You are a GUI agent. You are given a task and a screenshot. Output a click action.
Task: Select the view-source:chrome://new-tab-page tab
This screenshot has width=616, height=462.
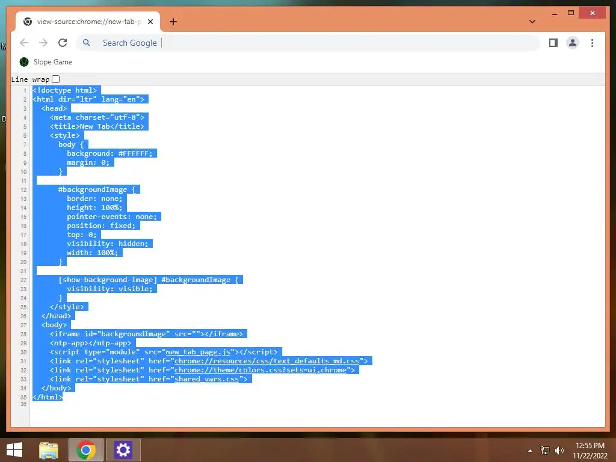point(88,22)
